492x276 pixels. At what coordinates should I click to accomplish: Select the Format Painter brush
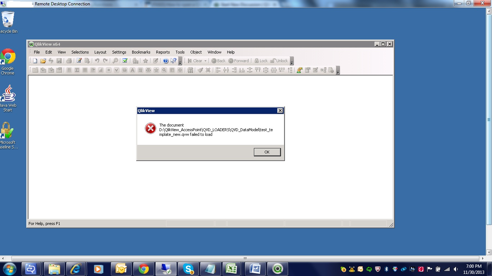point(200,70)
